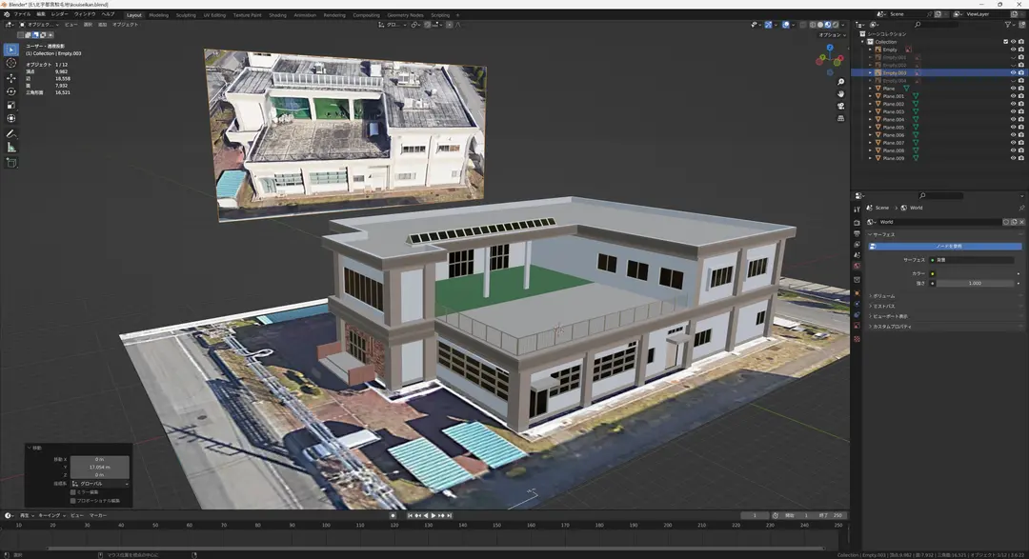
Task: Open the viewport Options button
Action: (x=832, y=35)
